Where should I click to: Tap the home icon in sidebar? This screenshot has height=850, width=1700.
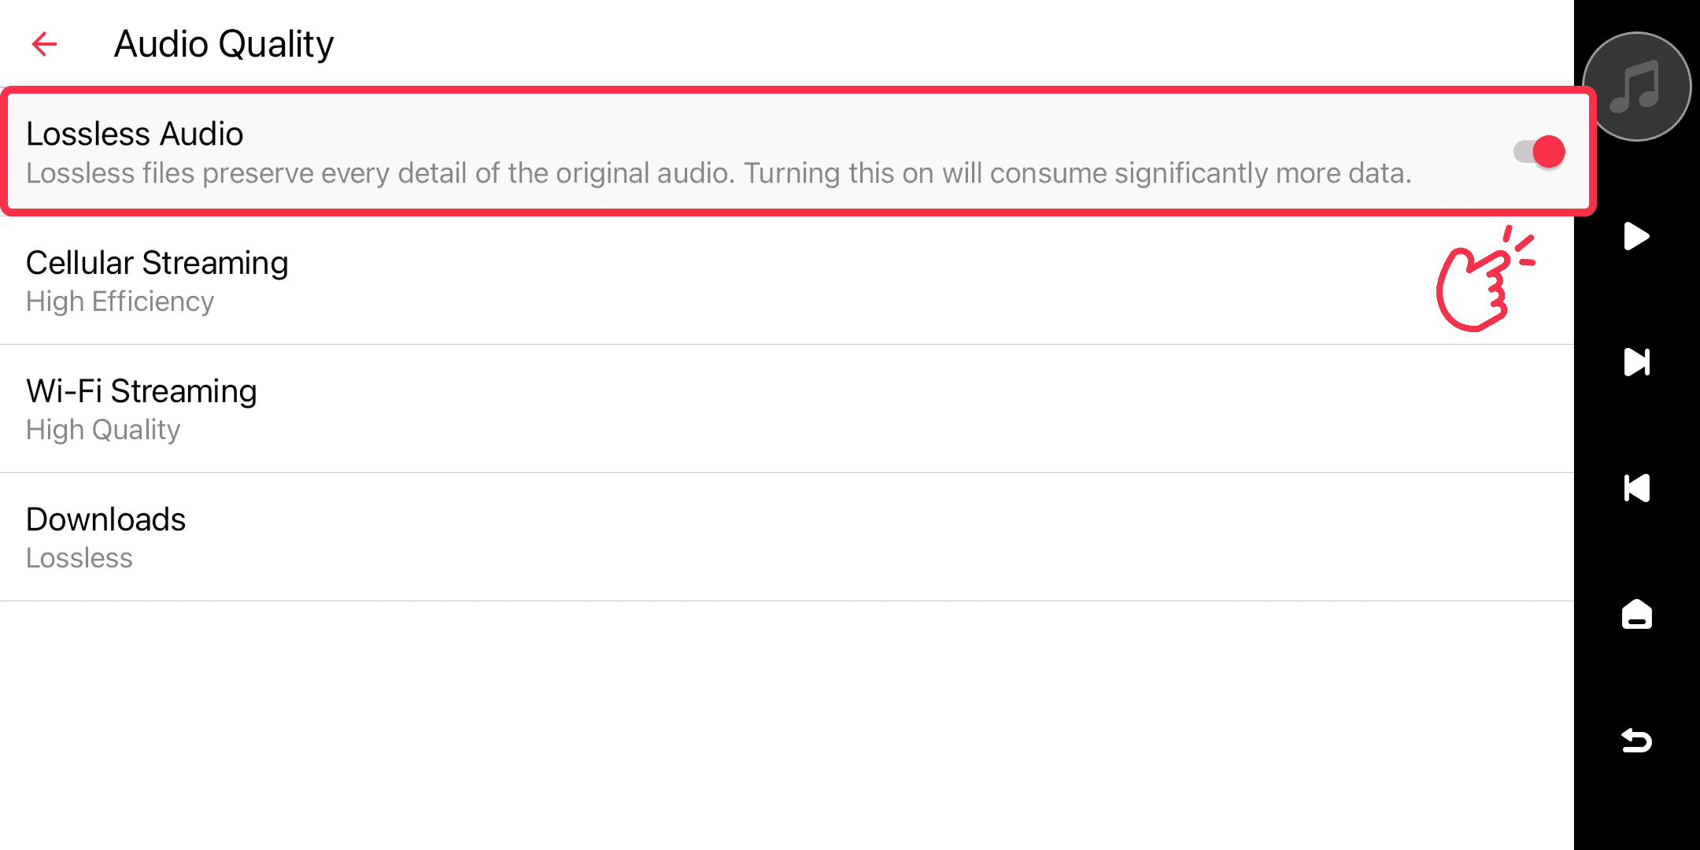[1636, 614]
